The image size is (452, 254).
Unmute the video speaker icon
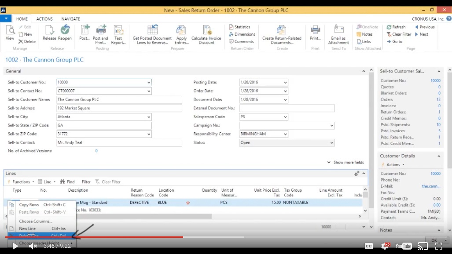[x=33, y=246]
